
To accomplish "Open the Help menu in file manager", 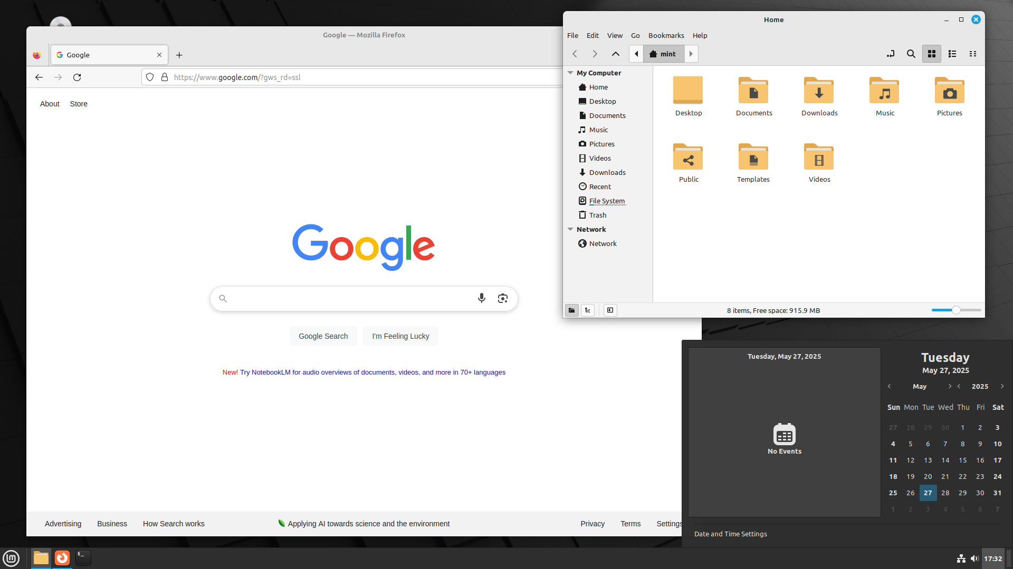I will pos(700,35).
